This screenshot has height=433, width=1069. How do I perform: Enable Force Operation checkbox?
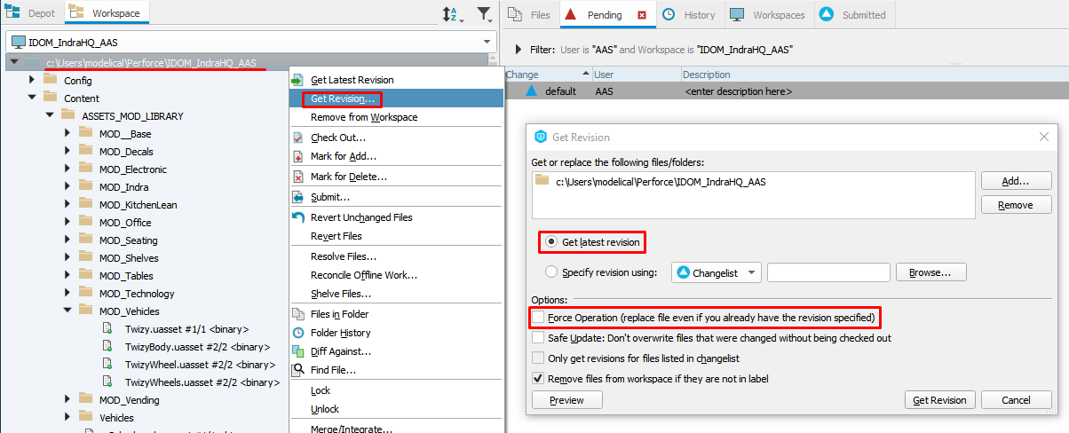click(538, 318)
